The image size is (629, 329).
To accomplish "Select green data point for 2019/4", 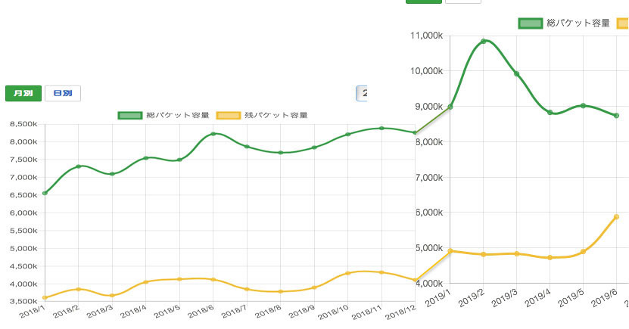I will (550, 113).
